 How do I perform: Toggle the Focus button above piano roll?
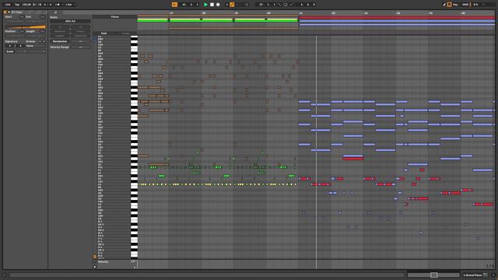(114, 17)
